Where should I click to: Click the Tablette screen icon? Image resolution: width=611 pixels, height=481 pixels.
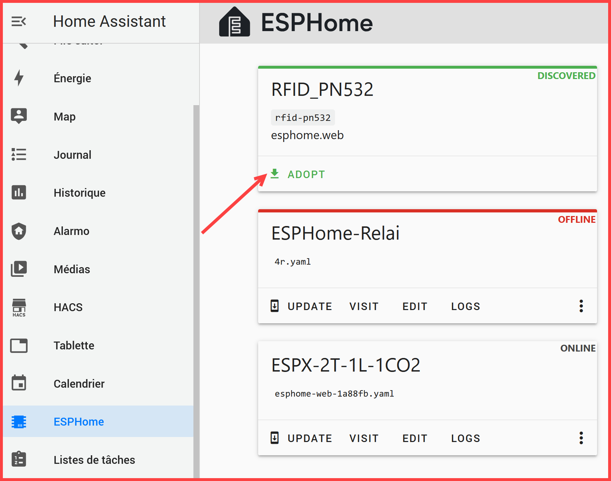19,345
